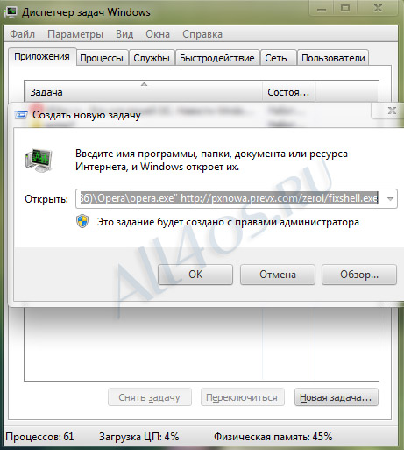Switch to the "Быстродействие" tab
Viewport: 404px width, 450px height.
point(217,58)
